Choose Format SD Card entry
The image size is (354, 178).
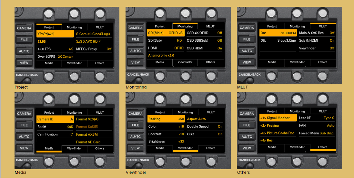click(x=93, y=142)
